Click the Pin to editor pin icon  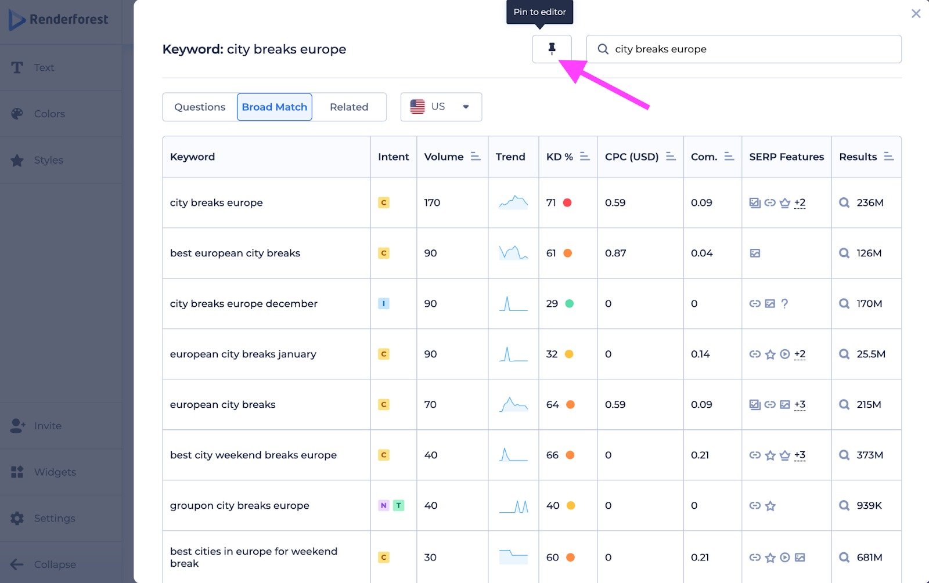[552, 49]
